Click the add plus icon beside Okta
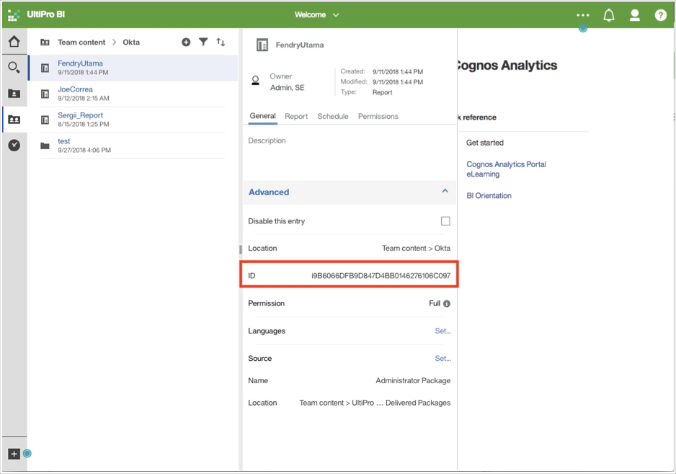Screen dimensions: 676x474 coord(186,43)
